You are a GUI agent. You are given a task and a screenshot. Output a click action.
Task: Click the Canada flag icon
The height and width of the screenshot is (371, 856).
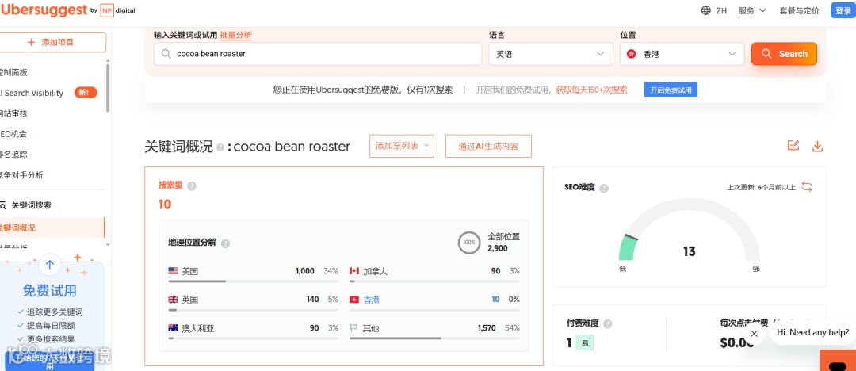point(354,271)
